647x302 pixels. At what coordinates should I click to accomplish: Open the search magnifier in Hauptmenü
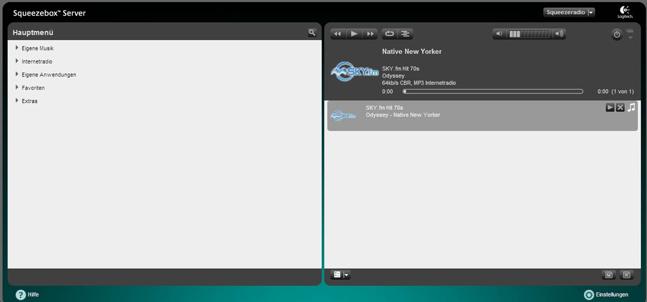point(312,33)
